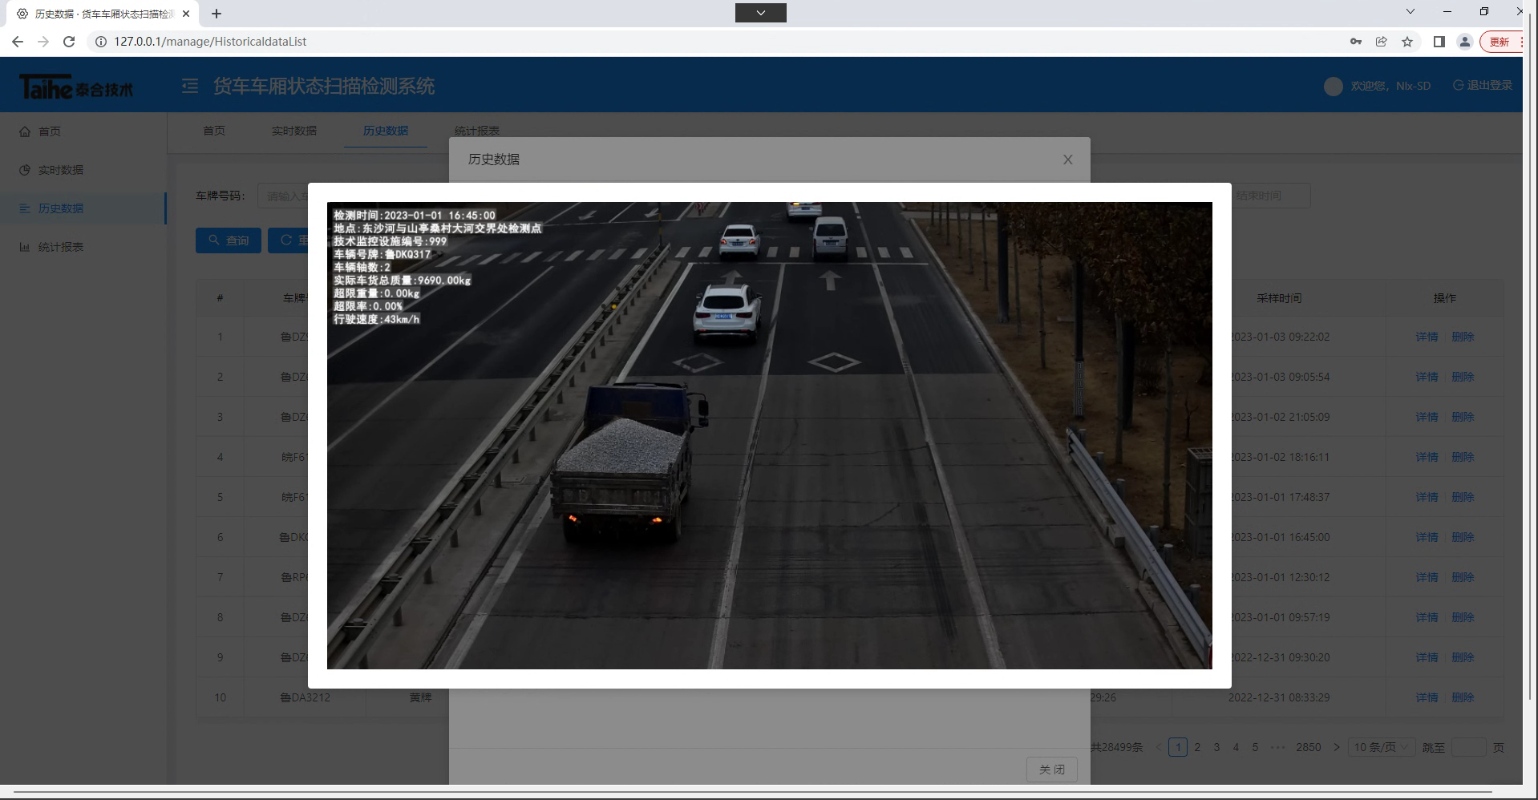Open a new browser tab
The height and width of the screenshot is (800, 1538).
[x=217, y=14]
